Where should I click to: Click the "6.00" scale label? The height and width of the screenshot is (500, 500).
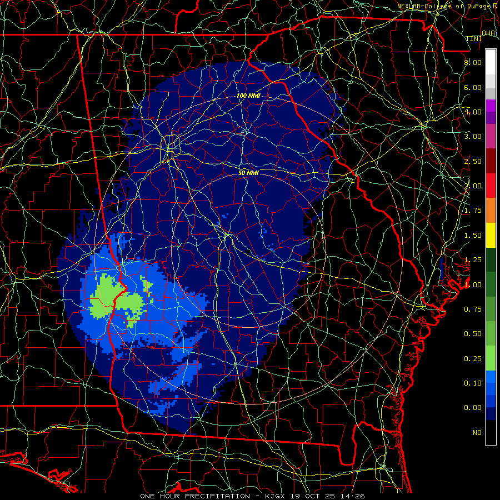(473, 87)
